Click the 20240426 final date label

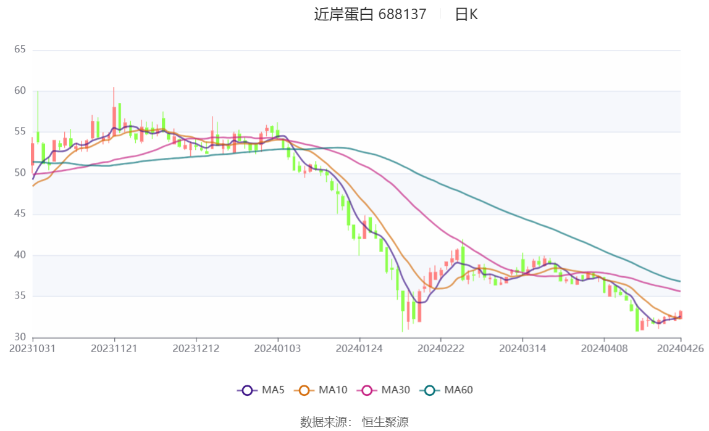click(680, 348)
